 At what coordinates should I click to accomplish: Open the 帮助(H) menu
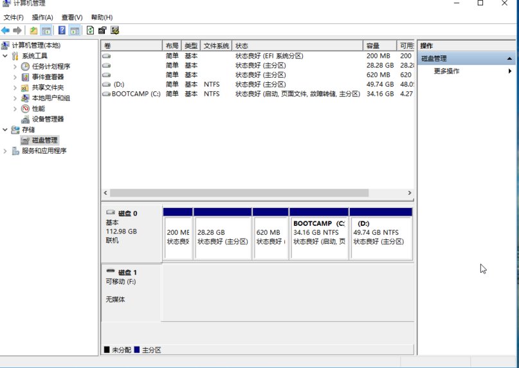(x=102, y=17)
